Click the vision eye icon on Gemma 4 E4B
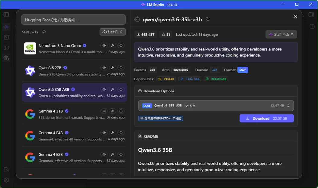Image resolution: width=318 pixels, height=188 pixels. click(x=104, y=133)
